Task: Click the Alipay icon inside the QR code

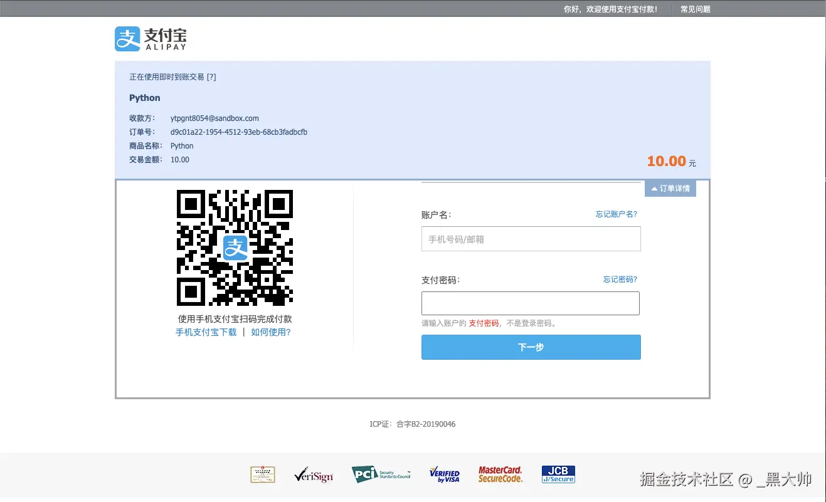Action: coord(235,248)
